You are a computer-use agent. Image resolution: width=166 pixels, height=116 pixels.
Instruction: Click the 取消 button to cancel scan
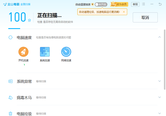145,17
